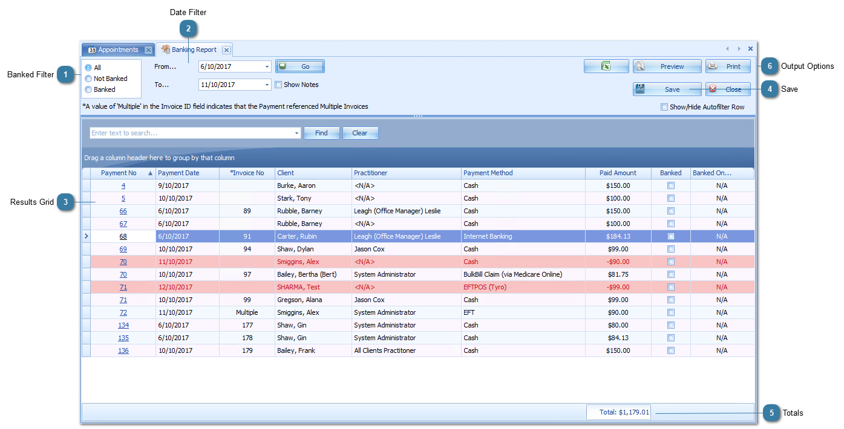This screenshot has width=844, height=429.
Task: Tick Banked for Bailey, Frank payment
Action: coord(671,350)
